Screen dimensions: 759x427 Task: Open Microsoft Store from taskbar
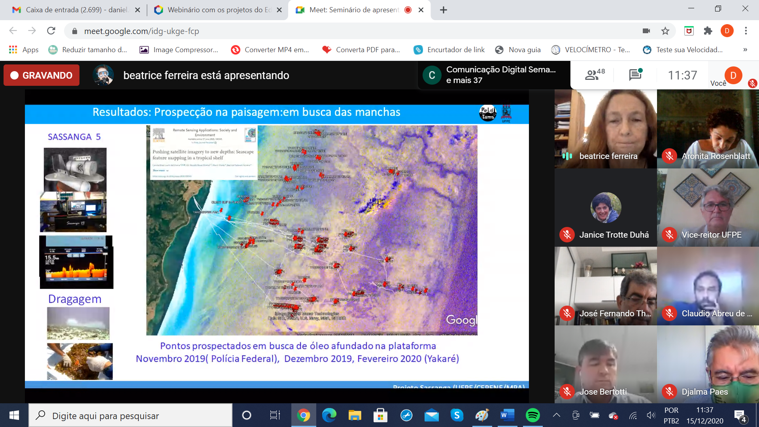[x=380, y=415]
